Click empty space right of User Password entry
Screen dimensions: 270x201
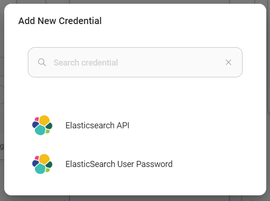[x=208, y=164]
